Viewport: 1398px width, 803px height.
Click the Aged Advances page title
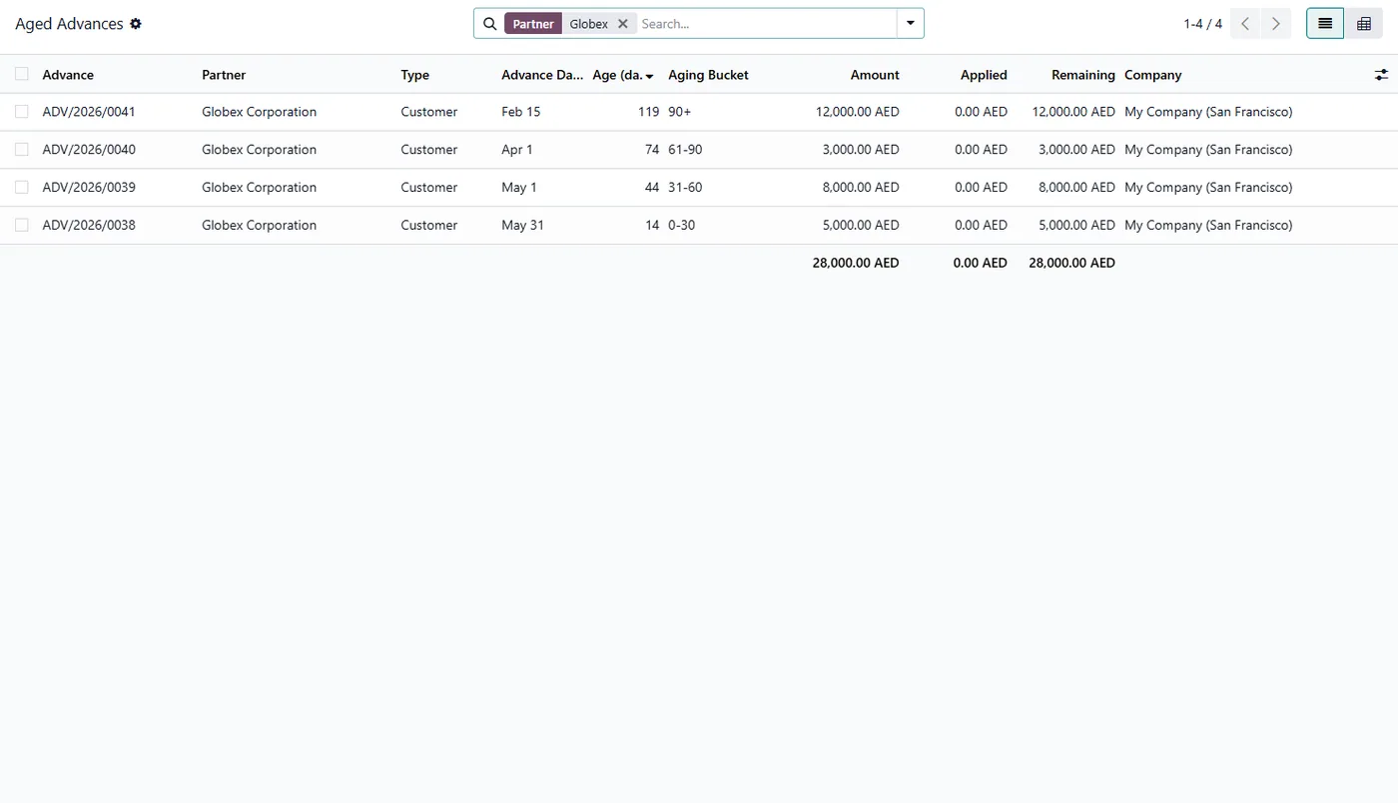click(69, 23)
